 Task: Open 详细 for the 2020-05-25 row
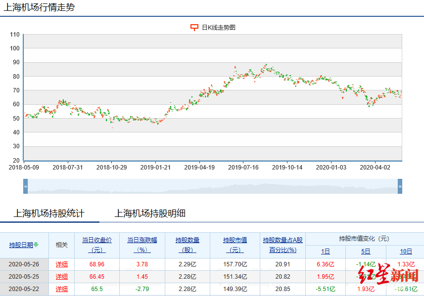click(x=61, y=277)
